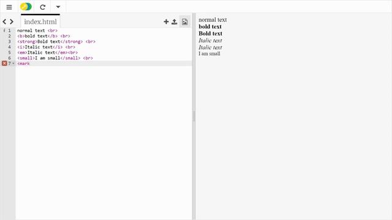
Task: Go to the previous file with left chevron
Action: (4, 22)
